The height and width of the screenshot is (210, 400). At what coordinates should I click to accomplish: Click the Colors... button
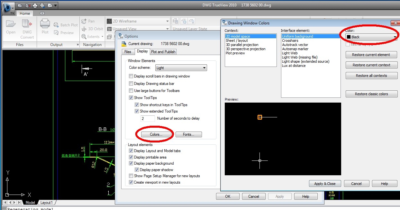156,134
